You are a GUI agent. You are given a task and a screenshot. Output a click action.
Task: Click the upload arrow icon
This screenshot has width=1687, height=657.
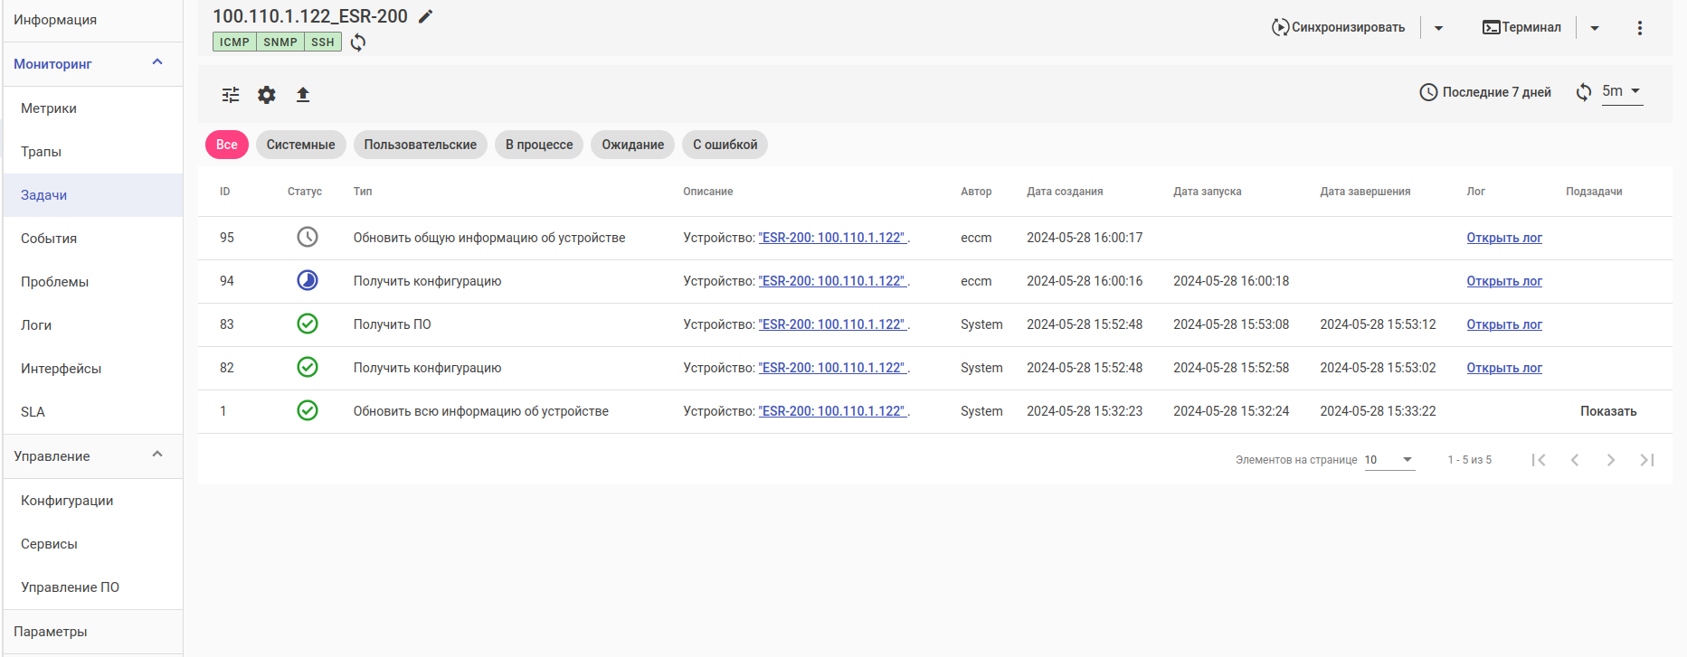(x=303, y=95)
